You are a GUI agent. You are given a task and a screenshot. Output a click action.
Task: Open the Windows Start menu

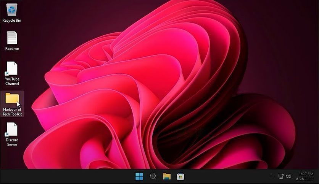point(139,176)
